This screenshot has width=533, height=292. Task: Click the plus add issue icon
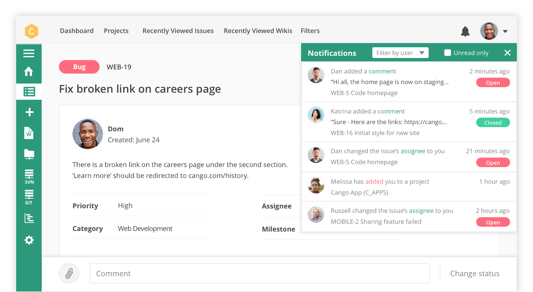pyautogui.click(x=29, y=112)
